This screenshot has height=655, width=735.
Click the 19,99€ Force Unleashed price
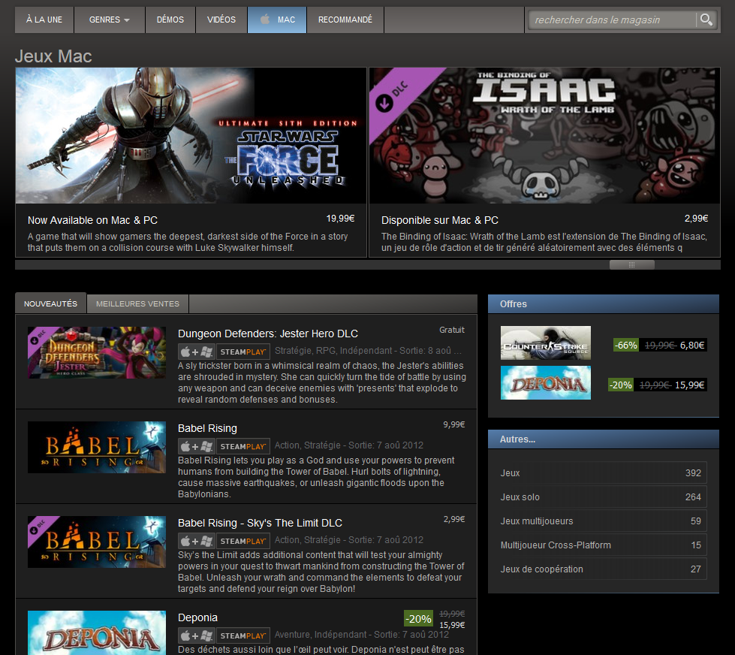[x=340, y=219]
